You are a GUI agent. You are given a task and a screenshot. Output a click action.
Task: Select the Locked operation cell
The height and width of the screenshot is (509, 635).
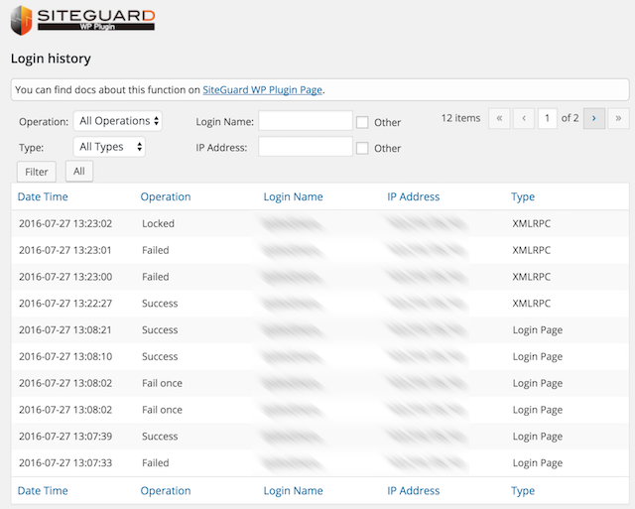point(158,223)
